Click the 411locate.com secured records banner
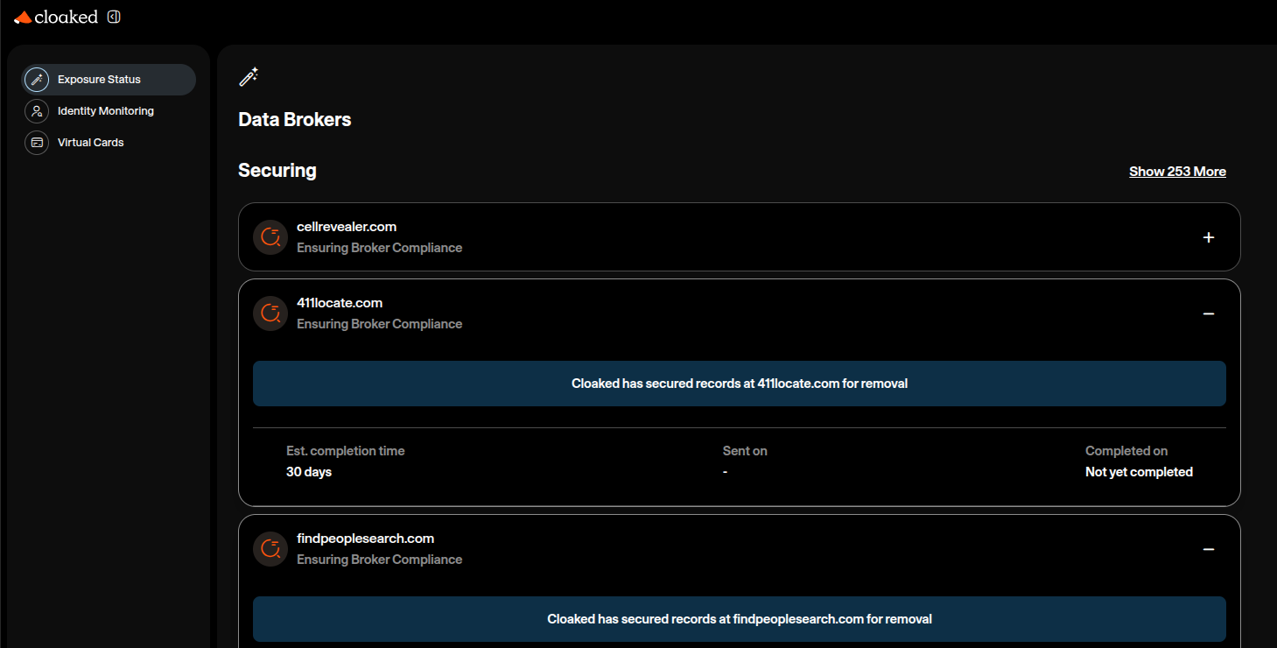The image size is (1277, 648). click(740, 384)
